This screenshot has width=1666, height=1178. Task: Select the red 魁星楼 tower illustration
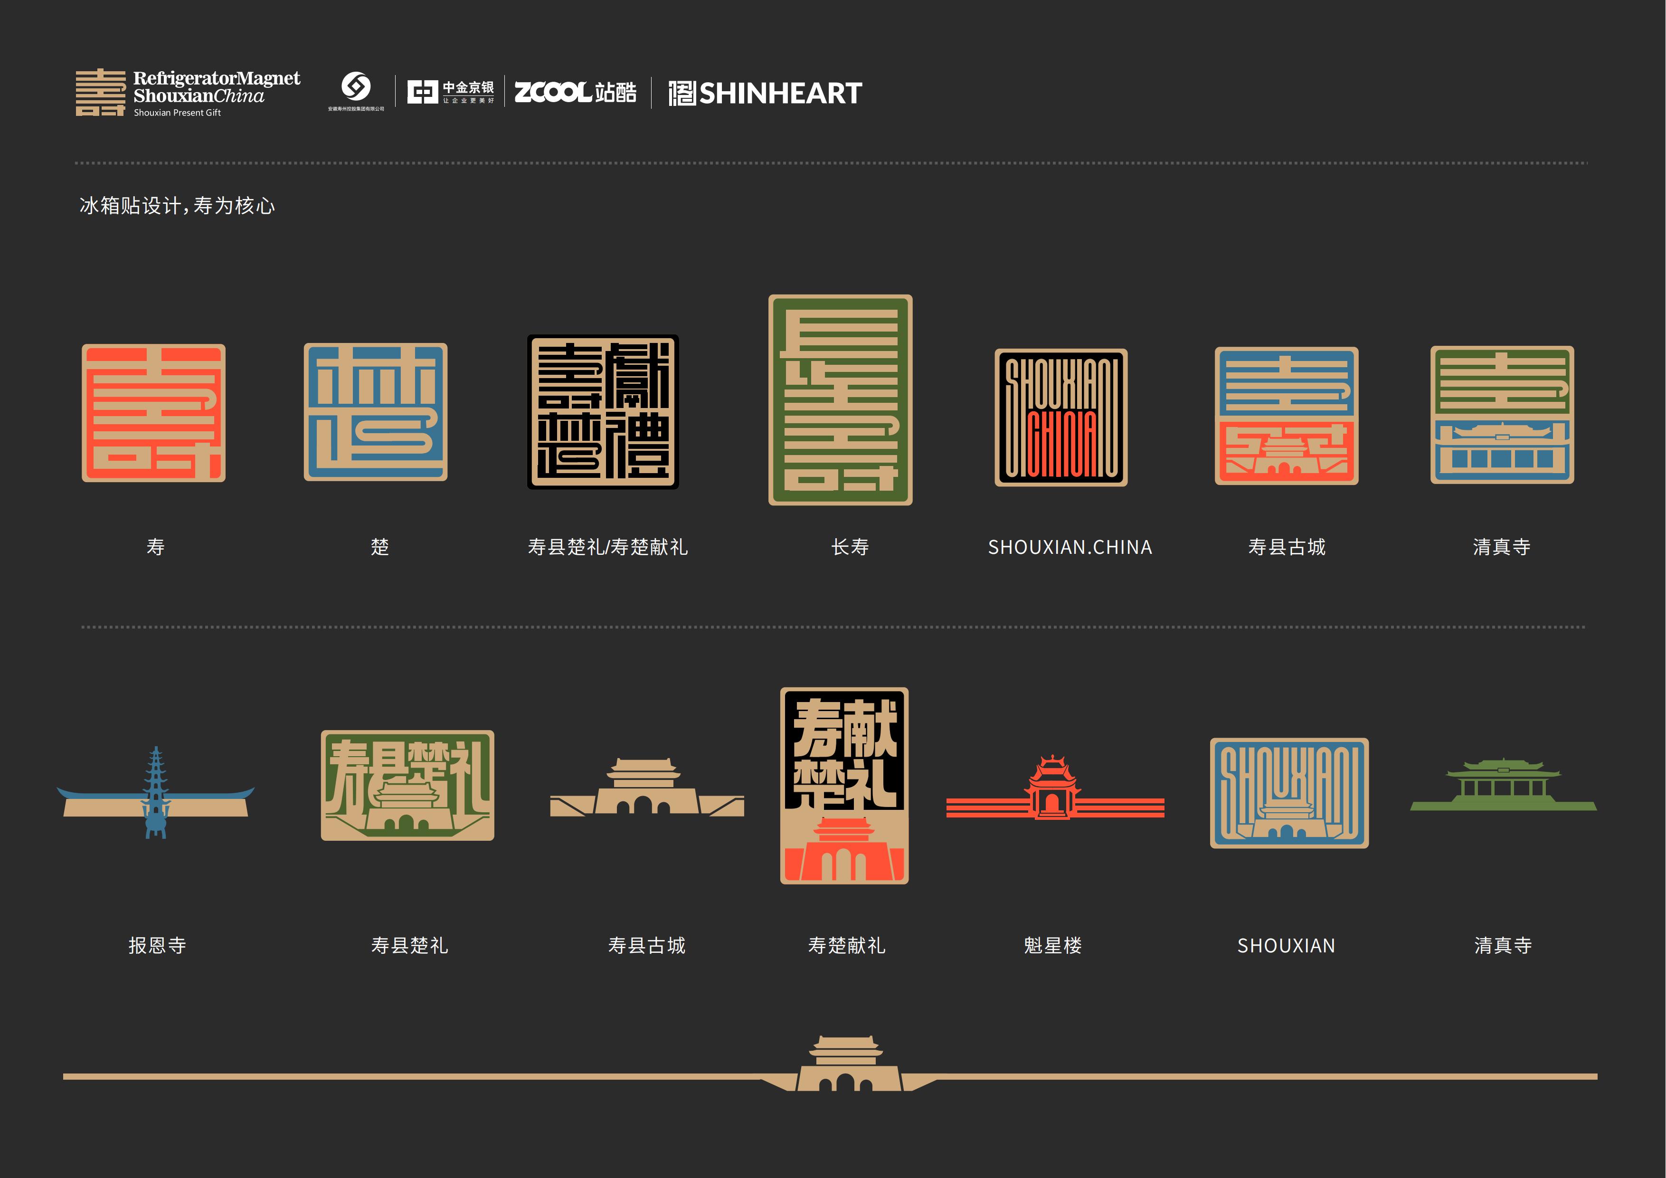coord(1053,790)
